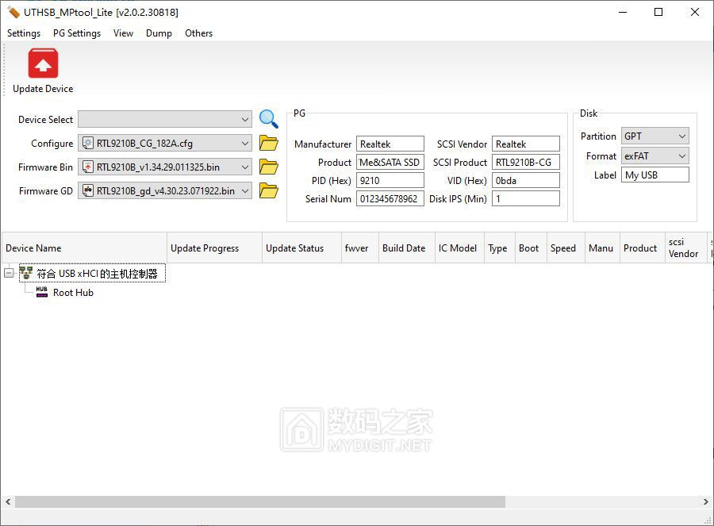This screenshot has width=714, height=526.
Task: Open the PG Settings menu
Action: pos(77,33)
